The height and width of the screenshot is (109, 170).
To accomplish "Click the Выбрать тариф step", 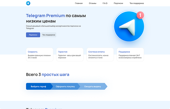I will pos(38,86).
